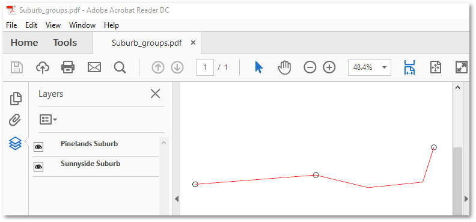Image resolution: width=476 pixels, height=222 pixels.
Task: Open the File menu
Action: [x=11, y=25]
